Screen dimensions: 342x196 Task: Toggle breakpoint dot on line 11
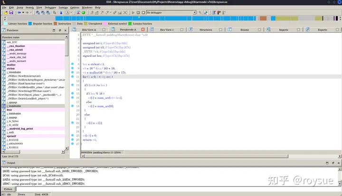pyautogui.click(x=73, y=76)
